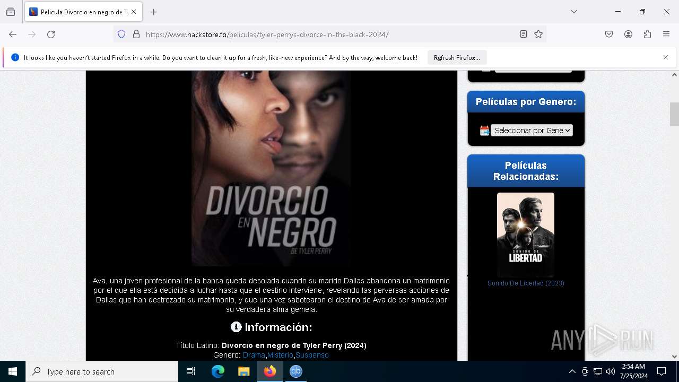Click the taskbar search box
679x382 pixels.
point(102,371)
